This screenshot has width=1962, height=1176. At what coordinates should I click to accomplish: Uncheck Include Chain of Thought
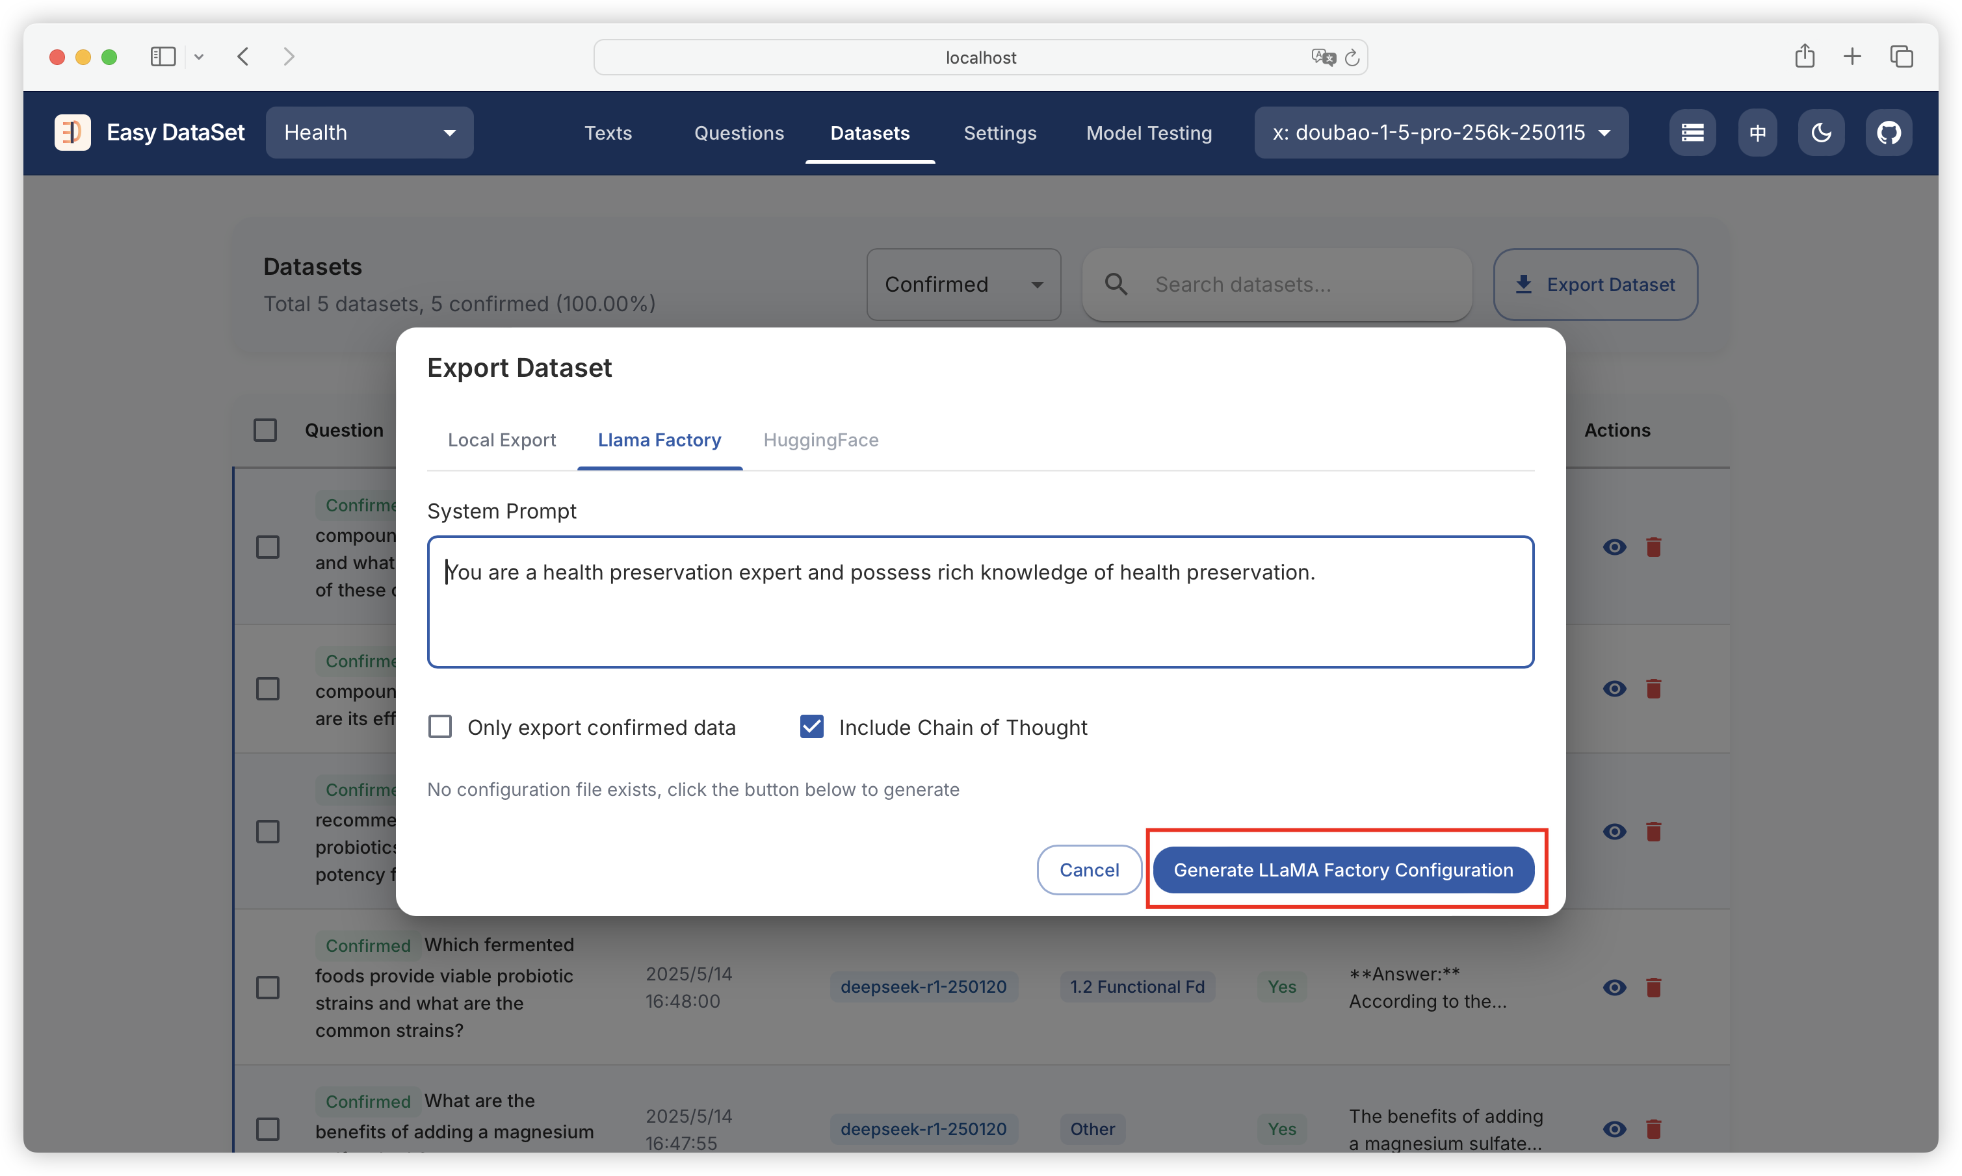click(x=812, y=726)
